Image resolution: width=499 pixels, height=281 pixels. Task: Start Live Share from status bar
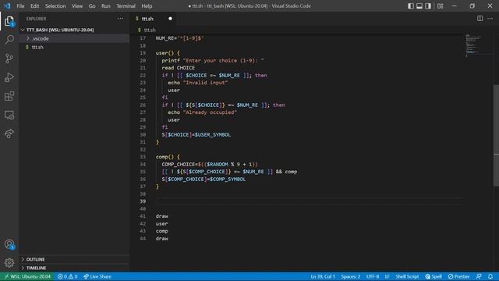pyautogui.click(x=97, y=276)
